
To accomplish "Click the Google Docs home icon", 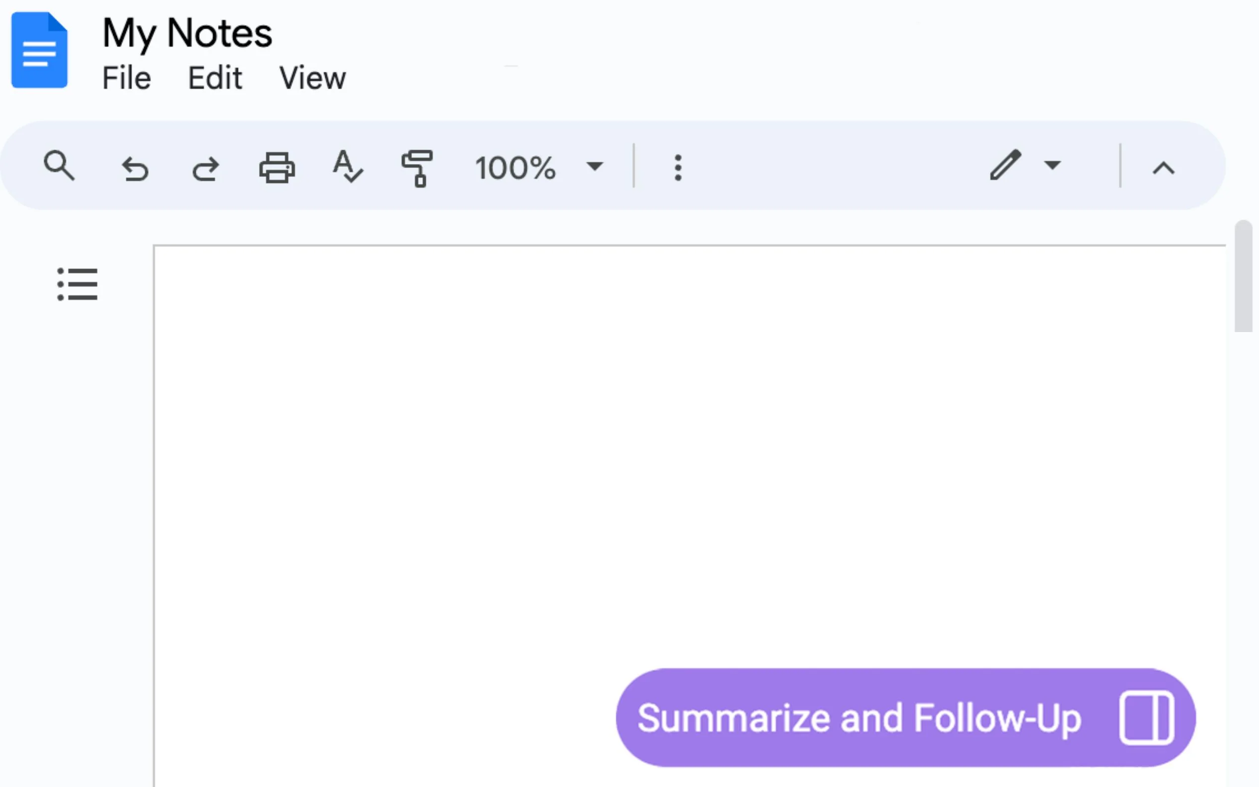I will (x=40, y=50).
